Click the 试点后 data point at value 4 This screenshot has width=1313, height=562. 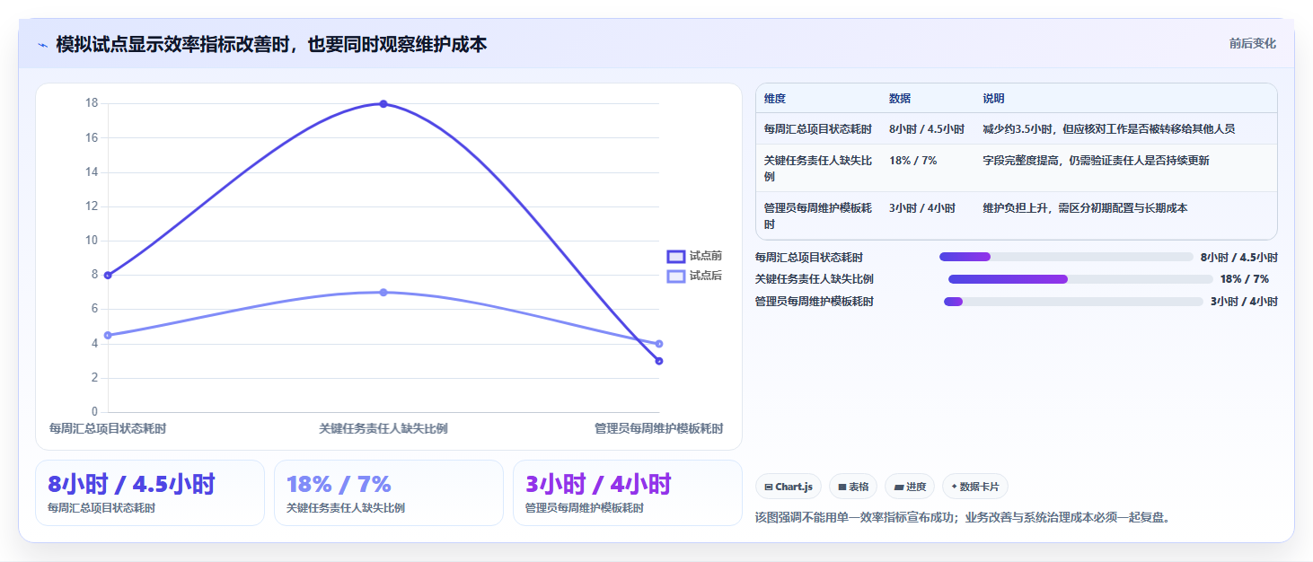[659, 344]
